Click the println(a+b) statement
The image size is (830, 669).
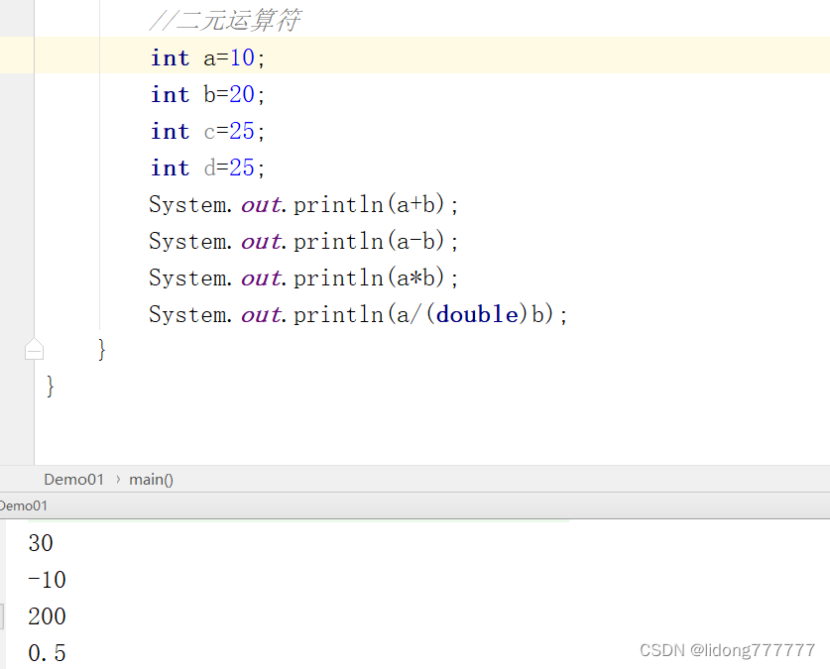(303, 205)
